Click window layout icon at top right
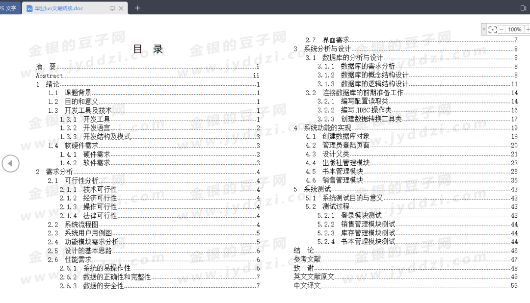Viewport: 530px width, 303px height. [x=523, y=8]
